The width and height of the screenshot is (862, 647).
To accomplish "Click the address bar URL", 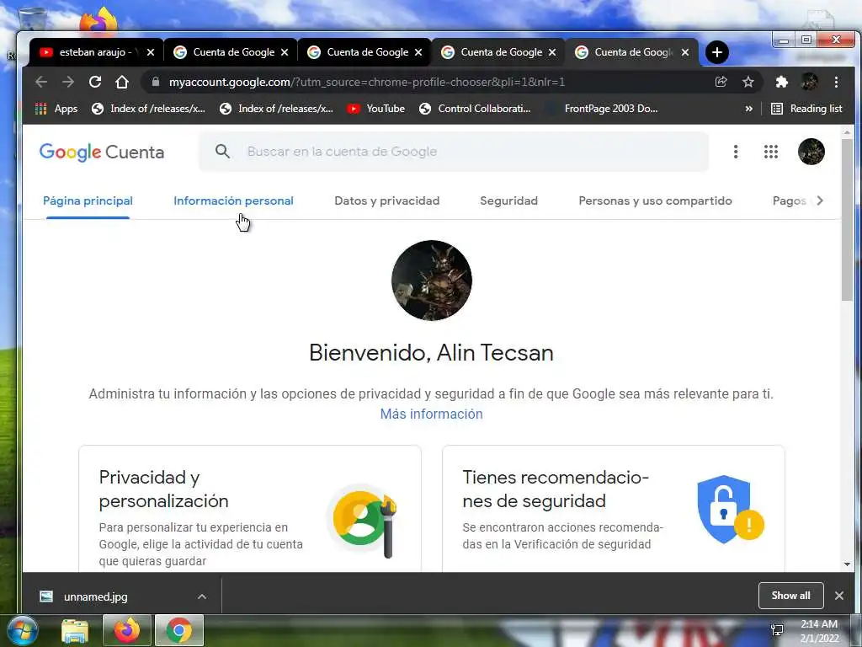I will 367,82.
